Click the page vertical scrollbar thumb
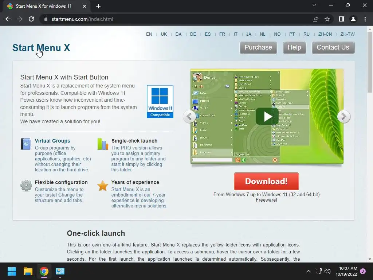Viewport: 373px width, 280px height. coord(370,62)
